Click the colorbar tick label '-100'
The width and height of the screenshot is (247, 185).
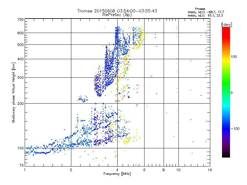[235, 129]
